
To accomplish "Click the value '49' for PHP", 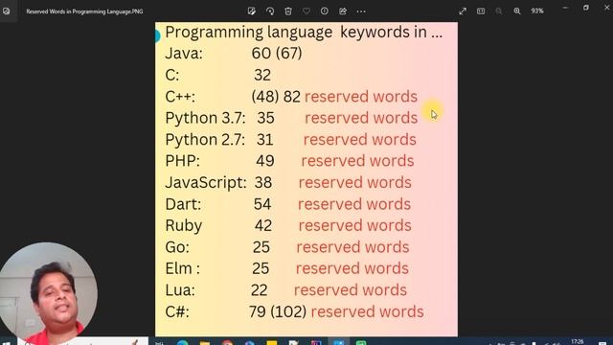I will [x=265, y=161].
